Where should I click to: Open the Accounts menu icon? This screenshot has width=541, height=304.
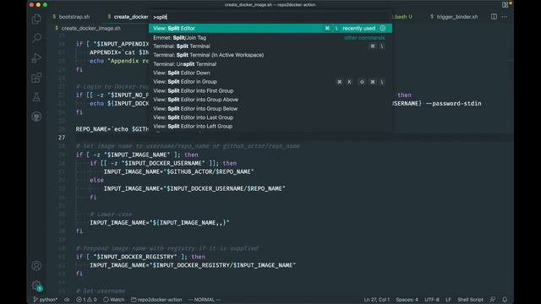tap(36, 266)
